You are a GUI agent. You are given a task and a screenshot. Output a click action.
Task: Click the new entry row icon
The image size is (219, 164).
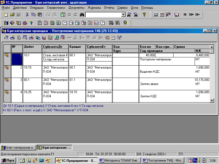6,38
